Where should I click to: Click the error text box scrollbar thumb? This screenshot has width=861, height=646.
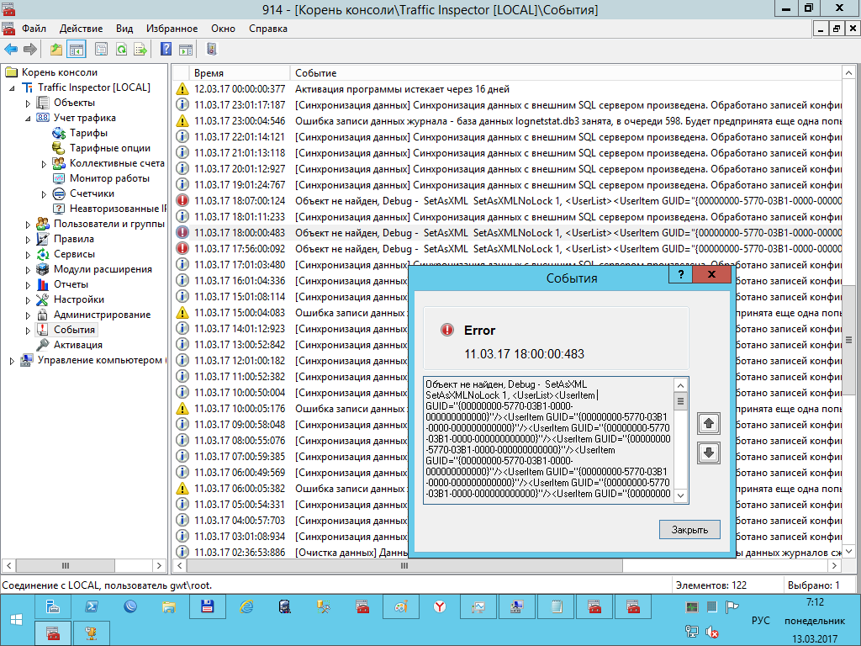click(680, 401)
